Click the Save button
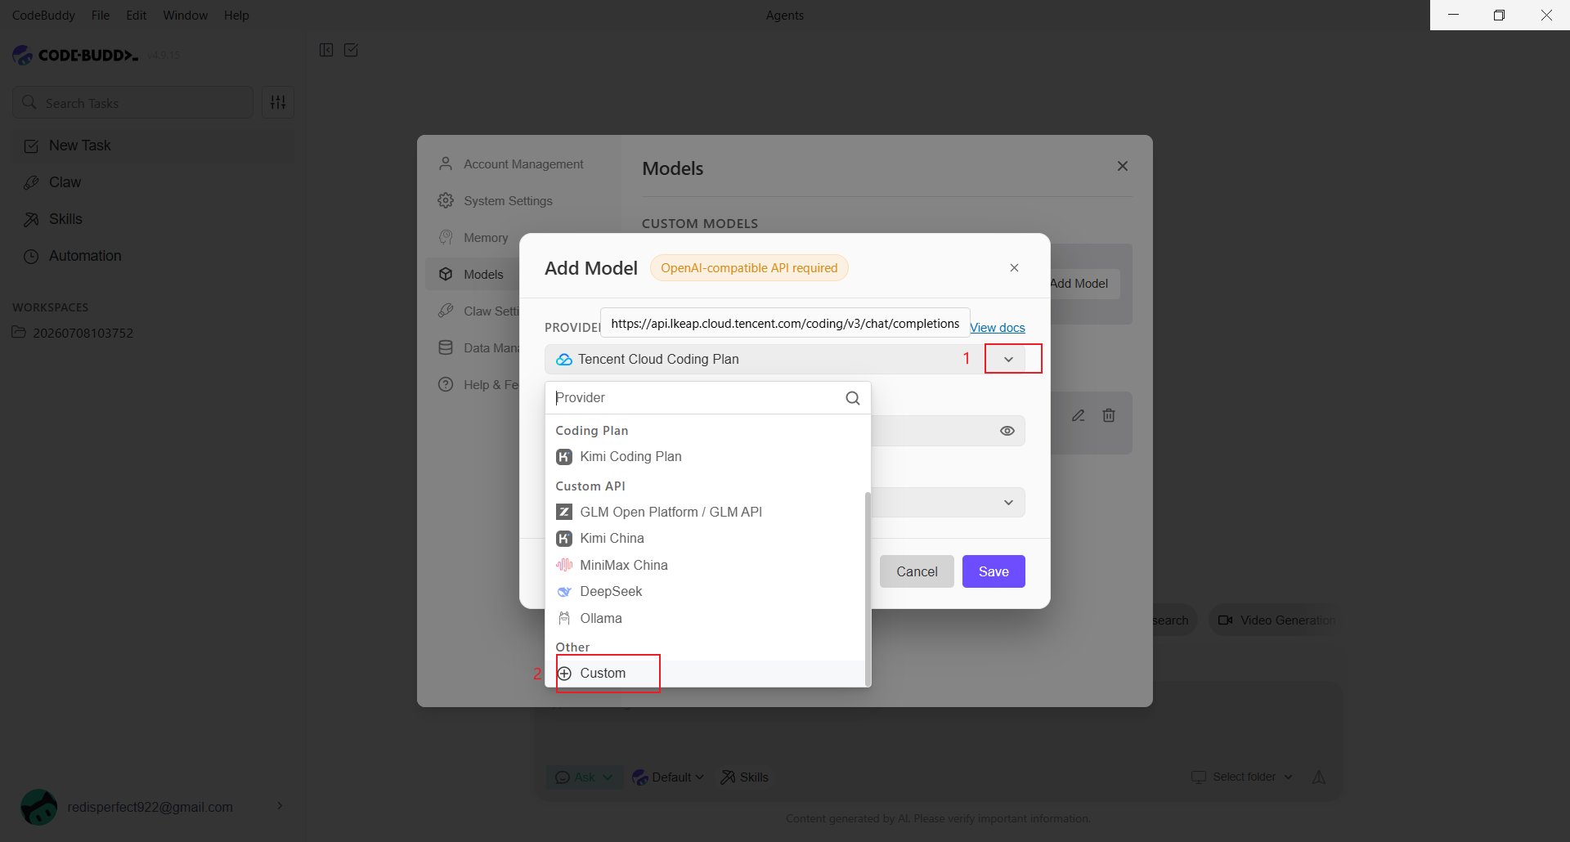Screen dimensions: 1570x842 coord(994,571)
